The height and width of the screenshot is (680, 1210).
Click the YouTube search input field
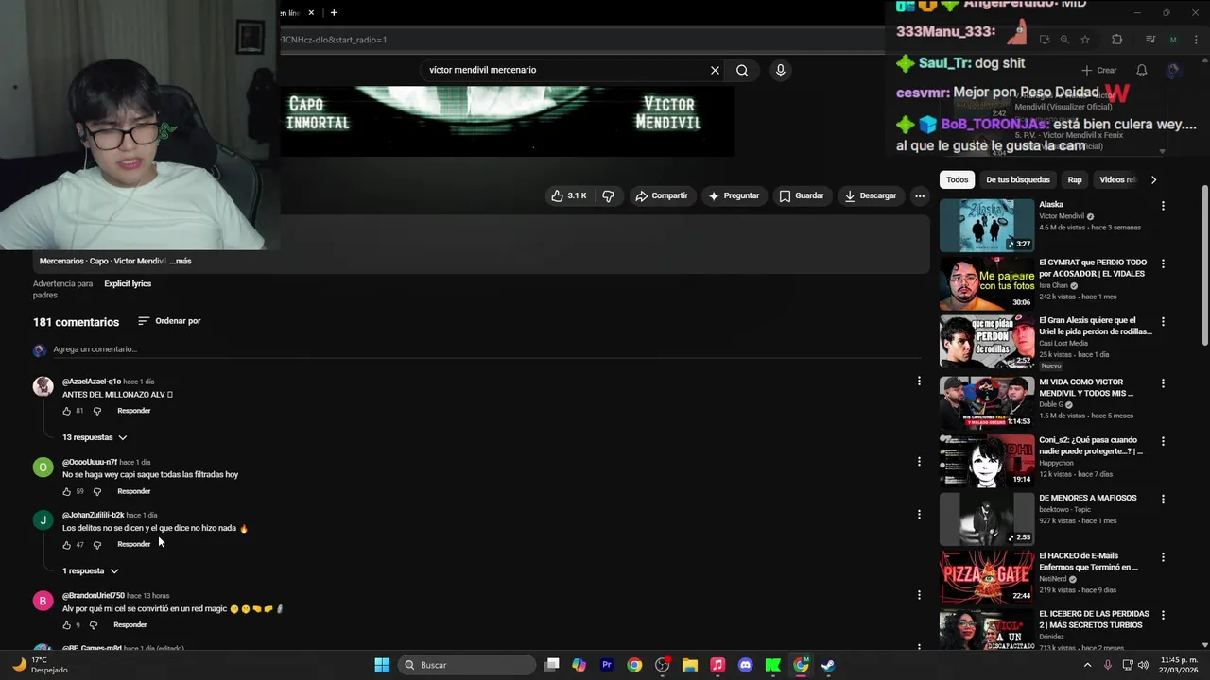pos(565,70)
